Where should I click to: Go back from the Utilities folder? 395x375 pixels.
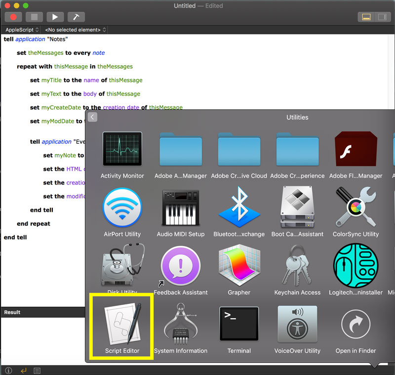pyautogui.click(x=92, y=117)
